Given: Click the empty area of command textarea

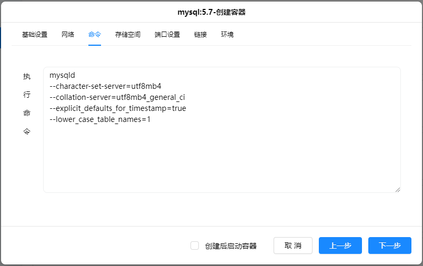Looking at the screenshot, I should (x=221, y=158).
